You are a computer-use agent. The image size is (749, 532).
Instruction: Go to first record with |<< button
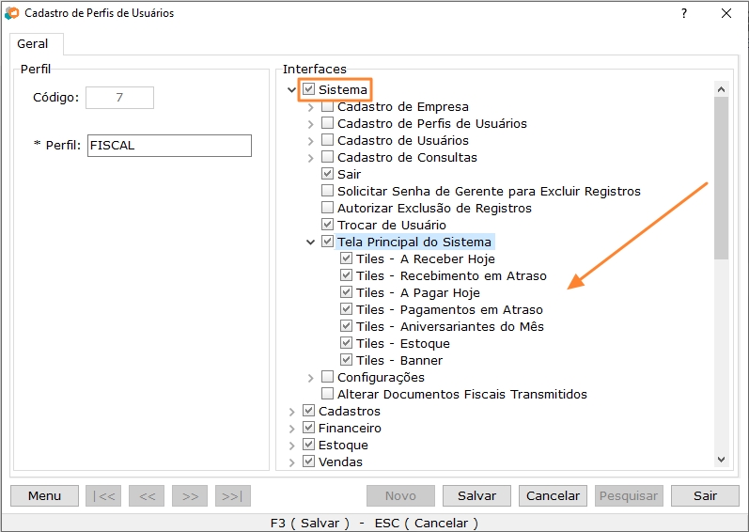[103, 495]
